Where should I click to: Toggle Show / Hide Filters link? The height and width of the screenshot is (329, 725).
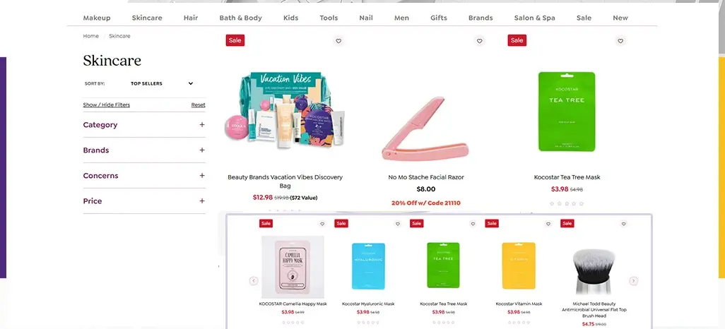tap(106, 105)
